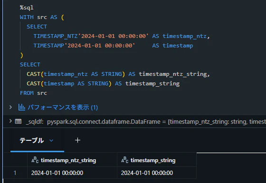Click the closing parenthesis line of the CTE
This screenshot has width=266, height=183.
point(21,55)
